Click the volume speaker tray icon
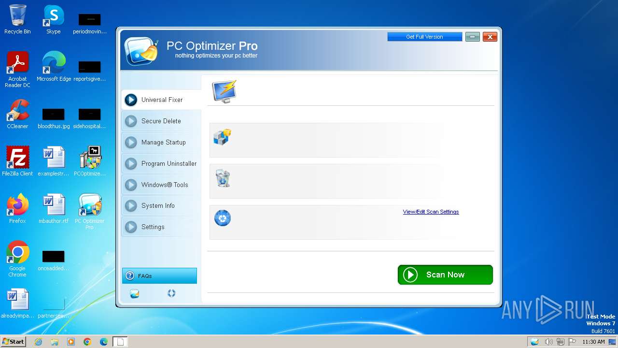This screenshot has height=348, width=618. point(548,342)
